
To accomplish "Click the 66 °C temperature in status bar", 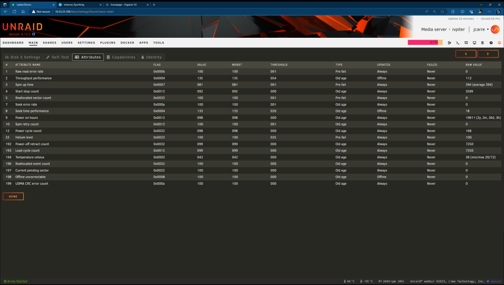I will coord(349,281).
